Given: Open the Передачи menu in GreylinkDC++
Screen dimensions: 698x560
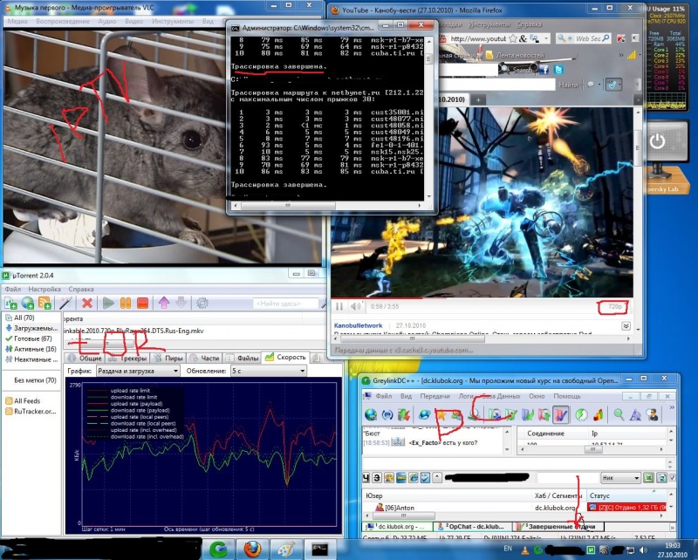Looking at the screenshot, I should (x=435, y=396).
